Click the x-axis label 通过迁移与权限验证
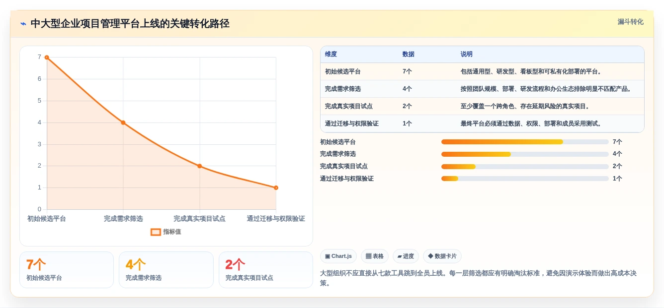 pyautogui.click(x=276, y=219)
